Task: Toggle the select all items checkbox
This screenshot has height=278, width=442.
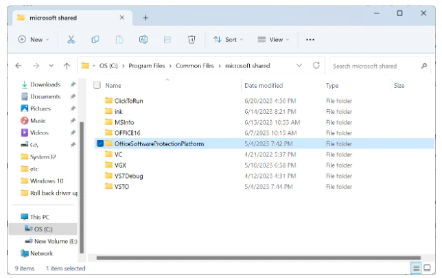Action: tap(97, 85)
